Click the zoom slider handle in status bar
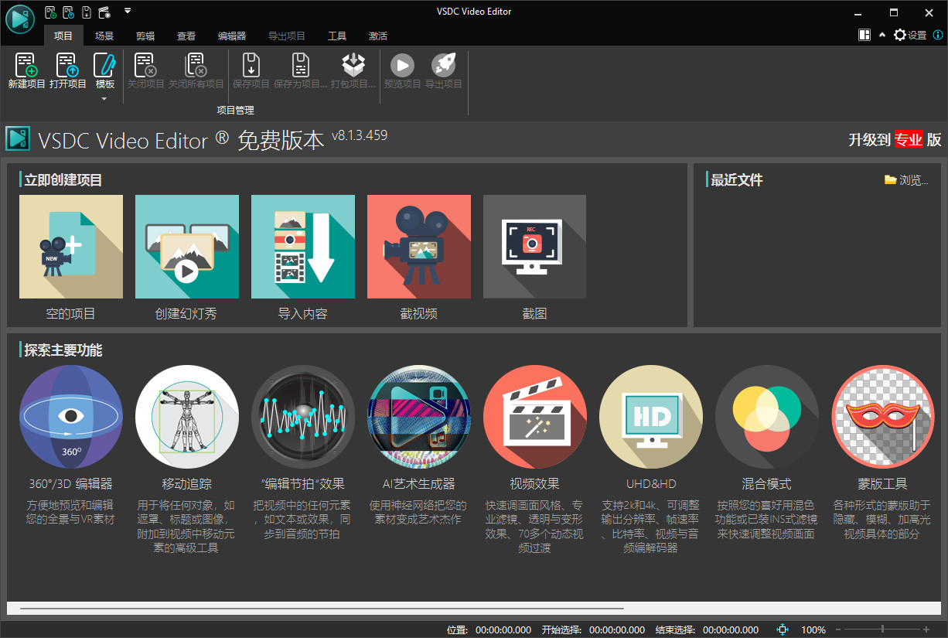 [x=882, y=629]
